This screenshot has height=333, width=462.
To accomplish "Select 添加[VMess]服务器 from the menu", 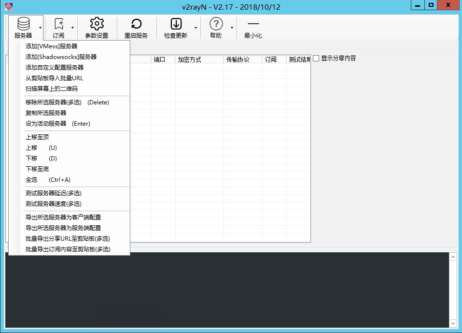I will tap(51, 46).
